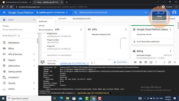Viewport: 179px width, 101px height.
Task: Open Project info card options menu
Action: 81,29
